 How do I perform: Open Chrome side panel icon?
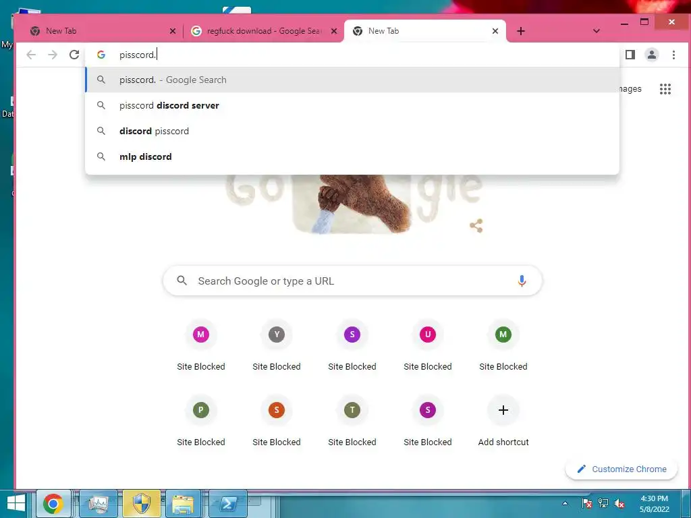[630, 55]
